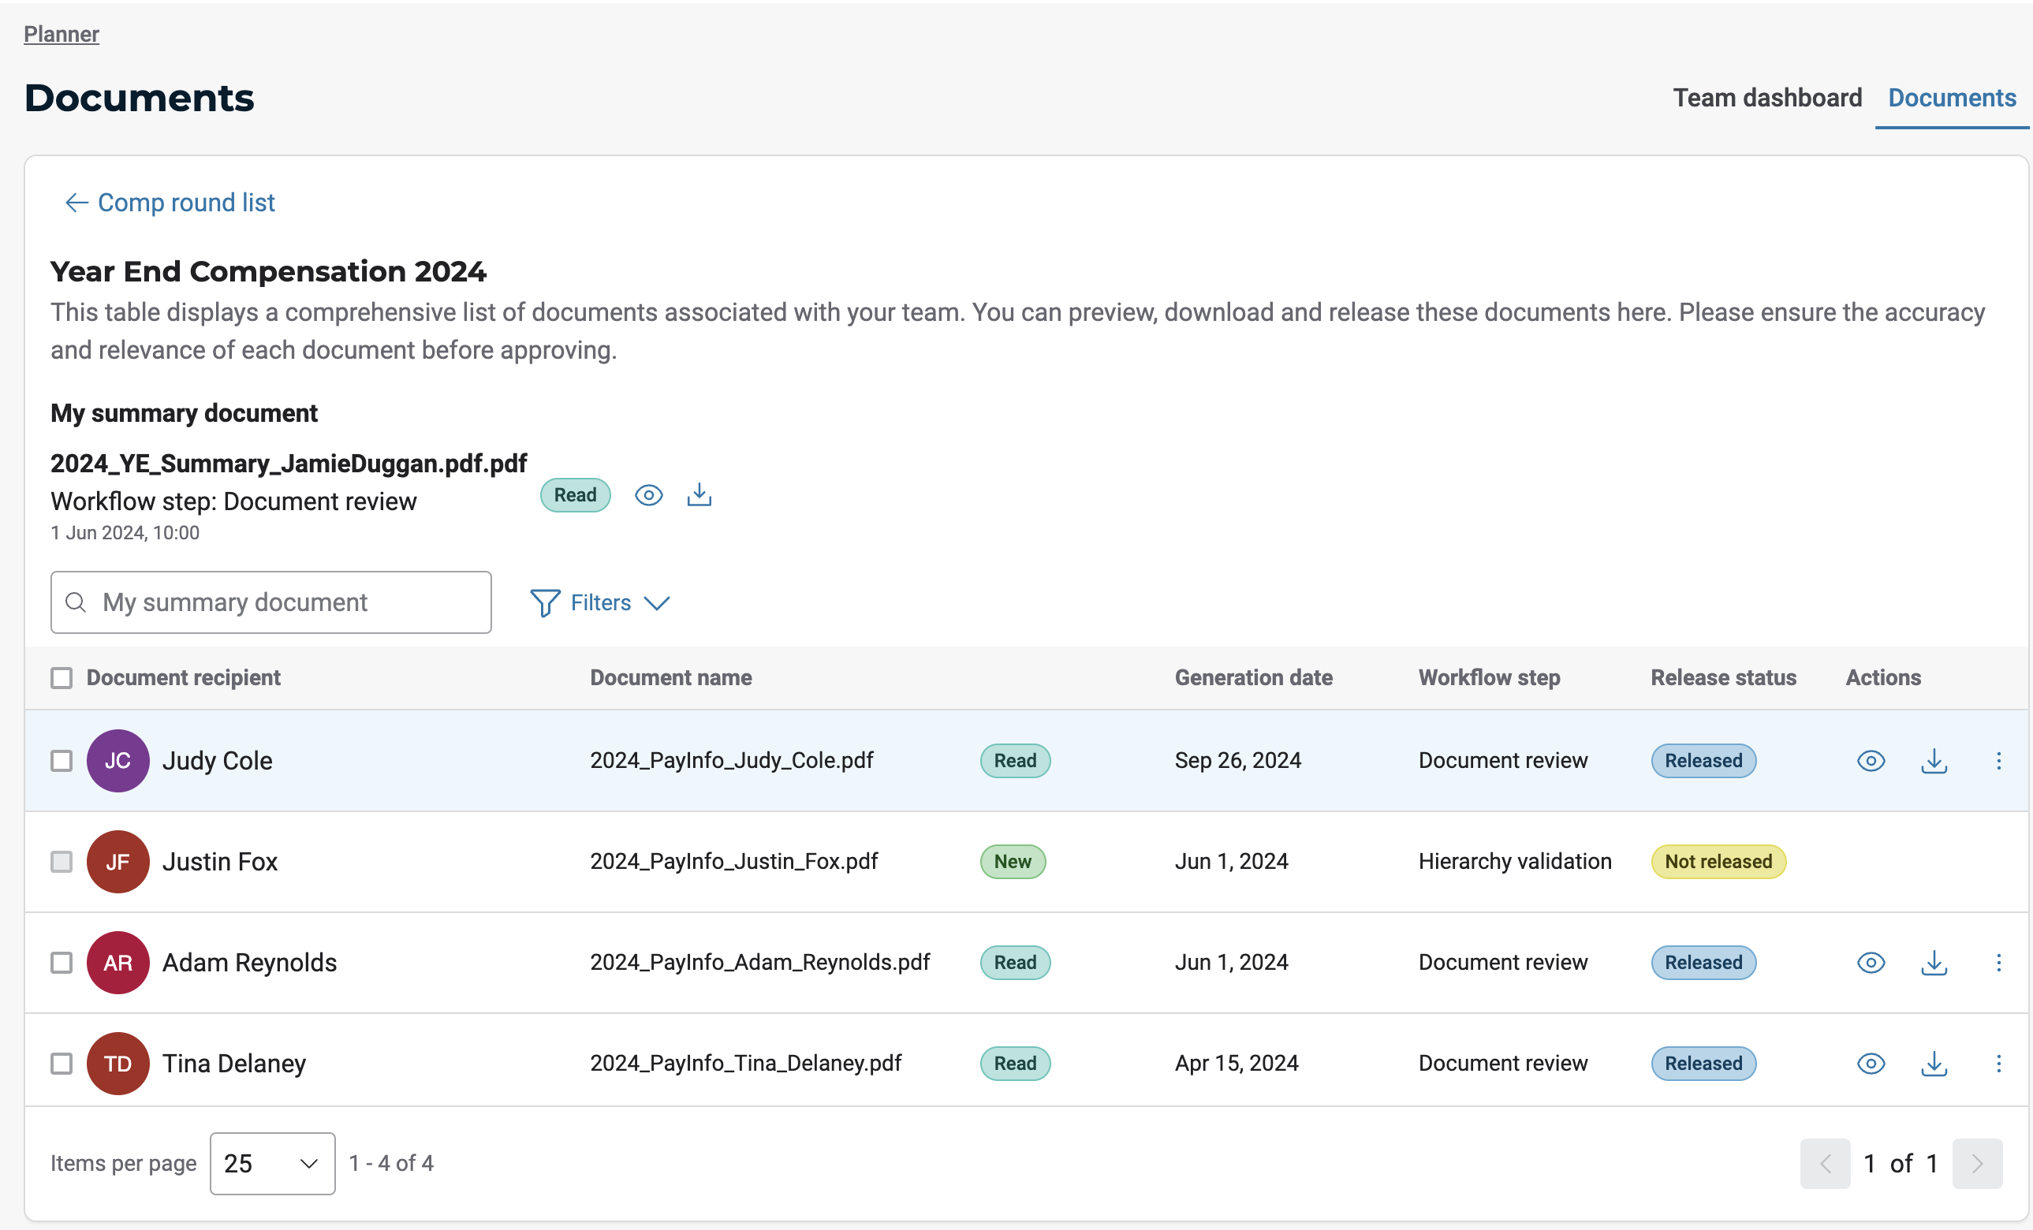Open more actions for Adam Reynolds row
Image resolution: width=2033 pixels, height=1230 pixels.
tap(1998, 963)
